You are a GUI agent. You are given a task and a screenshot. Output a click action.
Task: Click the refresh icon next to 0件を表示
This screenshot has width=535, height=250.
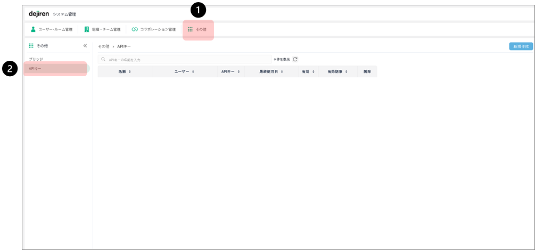click(295, 59)
